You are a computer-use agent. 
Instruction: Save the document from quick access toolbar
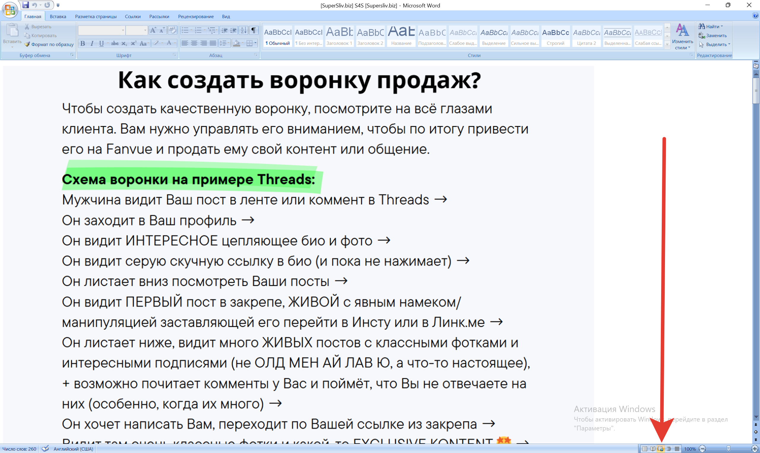pos(25,5)
